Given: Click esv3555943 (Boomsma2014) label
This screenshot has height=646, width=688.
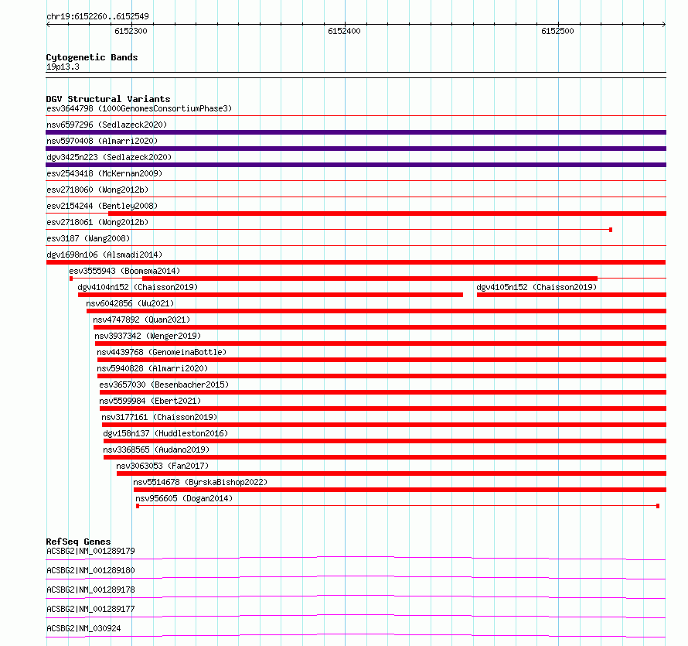Looking at the screenshot, I should (124, 271).
